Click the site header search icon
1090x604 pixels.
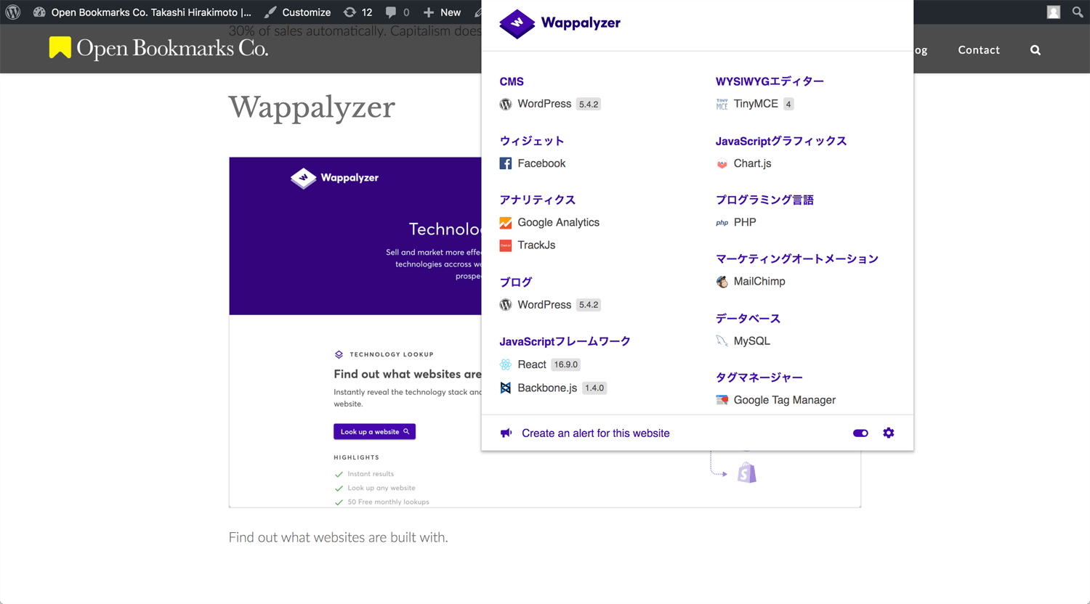tap(1035, 50)
